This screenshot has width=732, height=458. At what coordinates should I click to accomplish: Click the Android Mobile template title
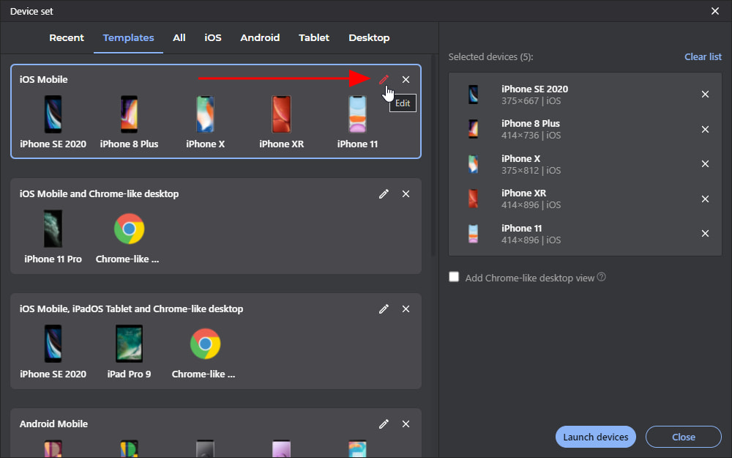[x=53, y=424]
